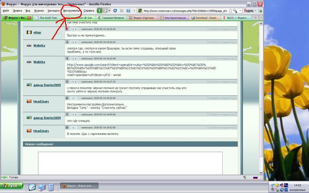Open the dropdown arrow beside the blue toolbar icon
The height and width of the screenshot is (193, 309).
coord(134,11)
